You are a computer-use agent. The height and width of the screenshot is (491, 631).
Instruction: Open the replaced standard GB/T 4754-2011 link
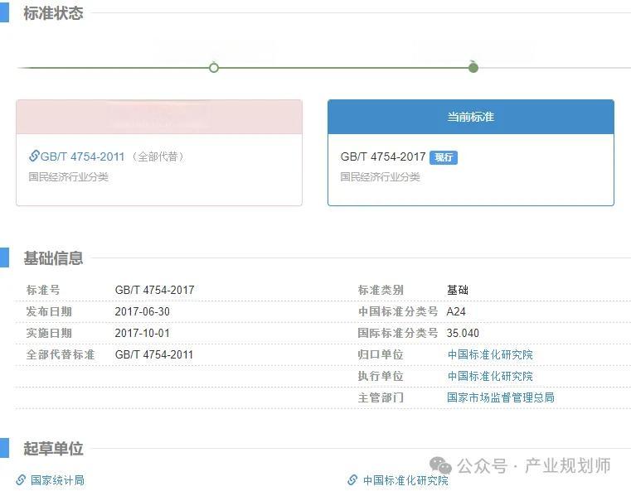click(82, 156)
